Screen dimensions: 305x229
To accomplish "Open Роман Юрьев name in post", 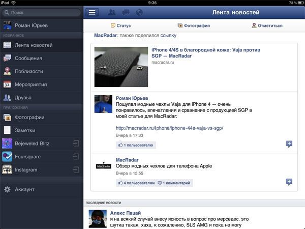I will [x=132, y=98].
